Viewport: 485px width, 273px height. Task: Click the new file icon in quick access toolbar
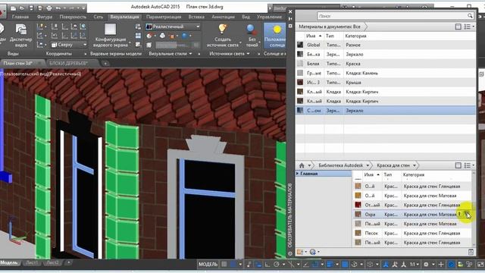(x=13, y=8)
